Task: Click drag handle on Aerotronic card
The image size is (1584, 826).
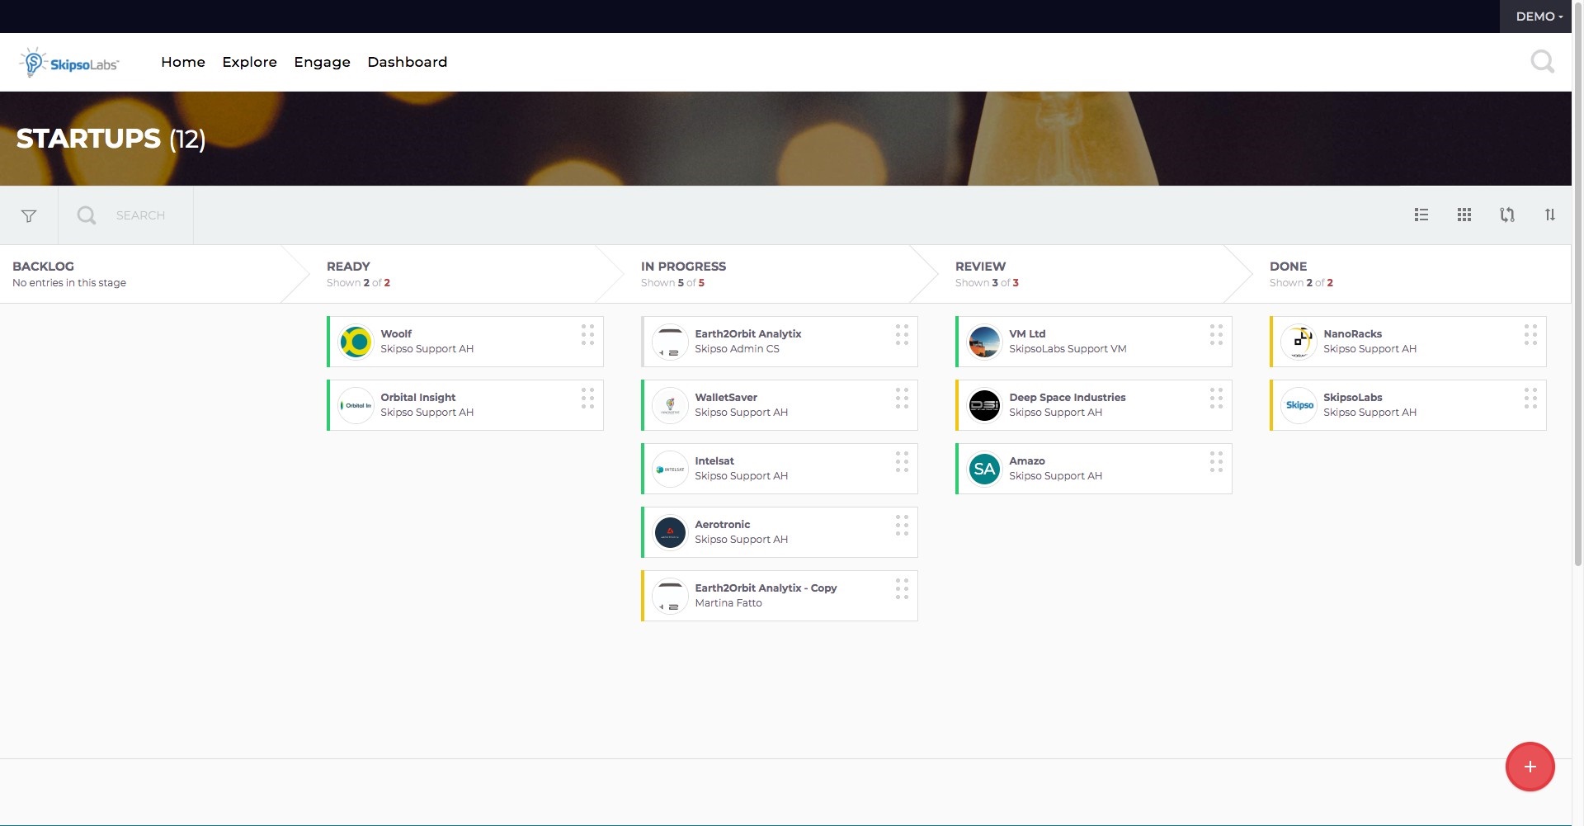Action: point(902,525)
